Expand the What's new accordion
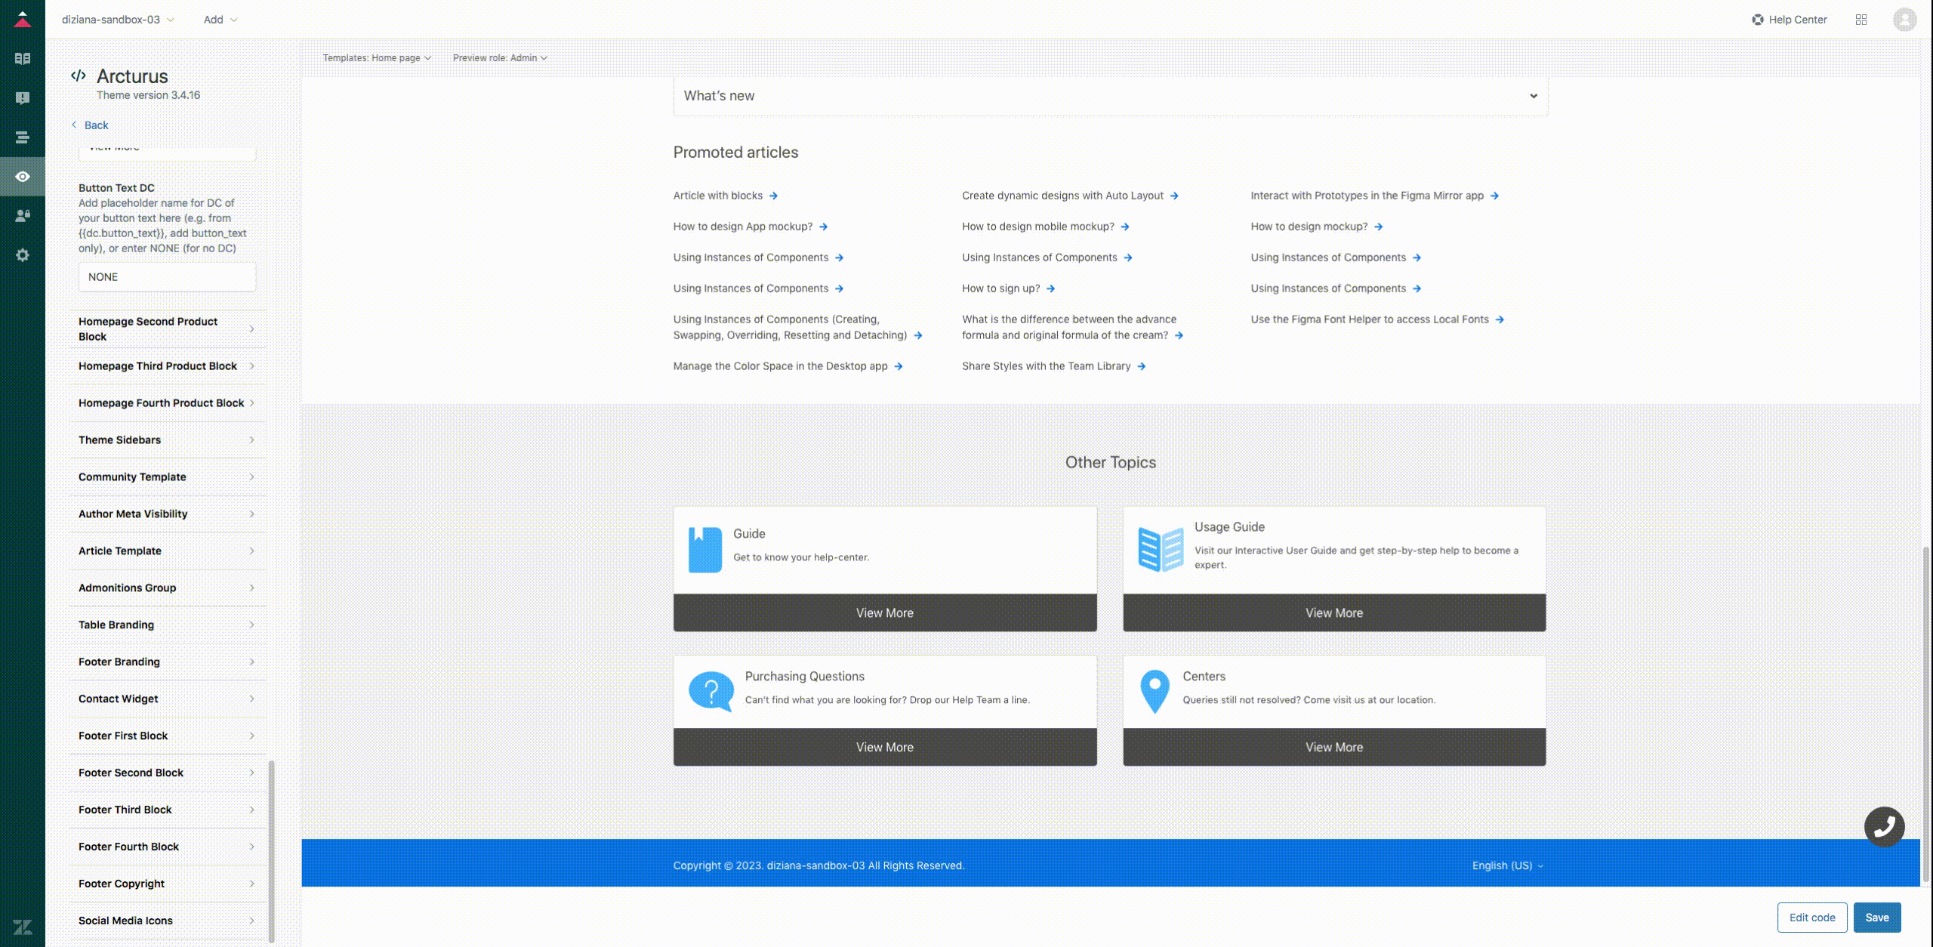Viewport: 1933px width, 947px height. click(x=1111, y=96)
